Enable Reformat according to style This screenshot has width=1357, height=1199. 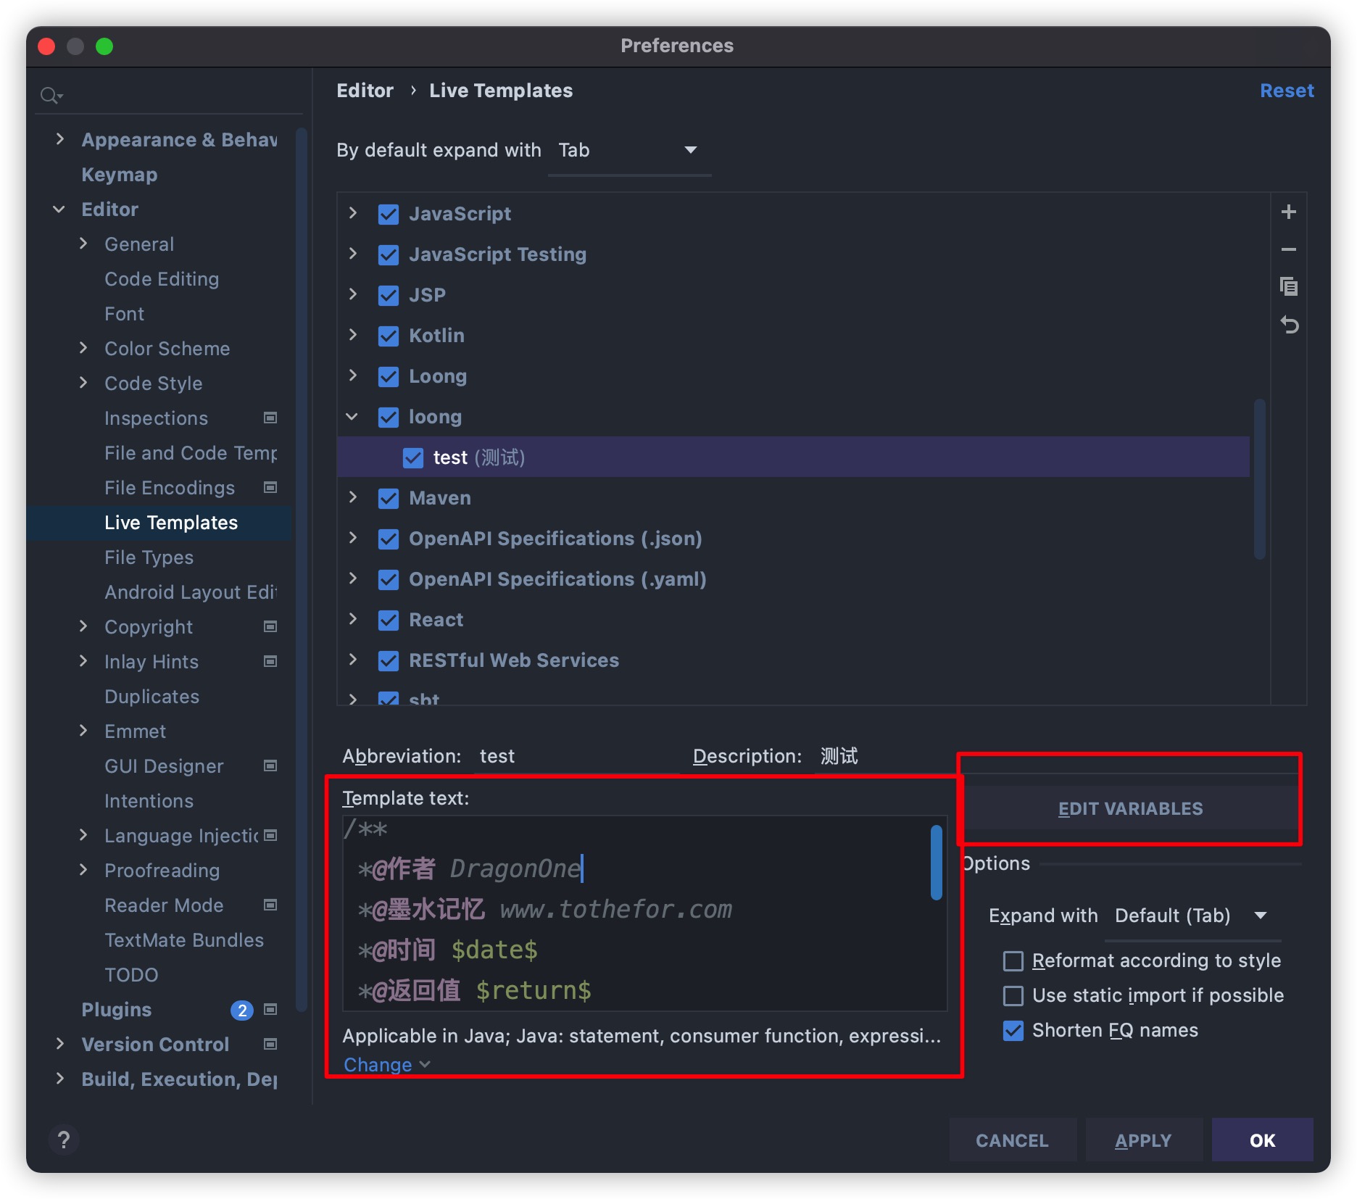click(1013, 961)
